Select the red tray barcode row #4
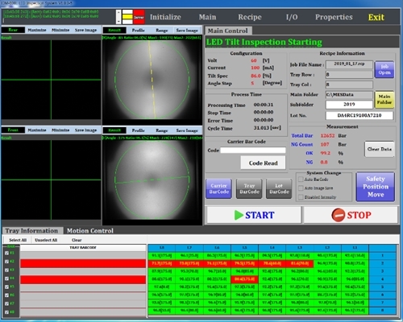This screenshot has width=403, height=322. tap(83, 279)
